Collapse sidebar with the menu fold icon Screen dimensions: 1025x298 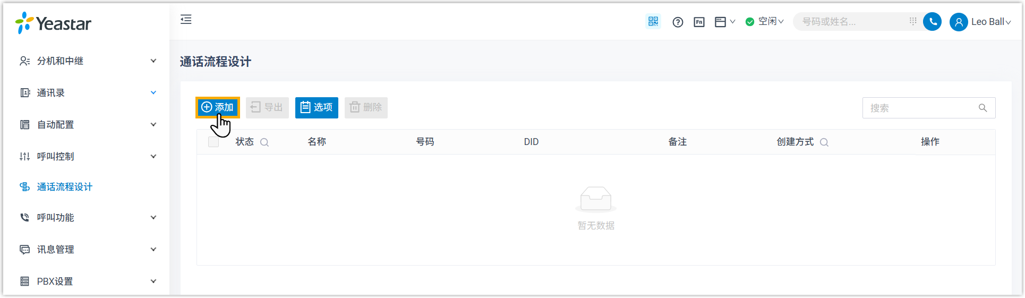(x=186, y=20)
